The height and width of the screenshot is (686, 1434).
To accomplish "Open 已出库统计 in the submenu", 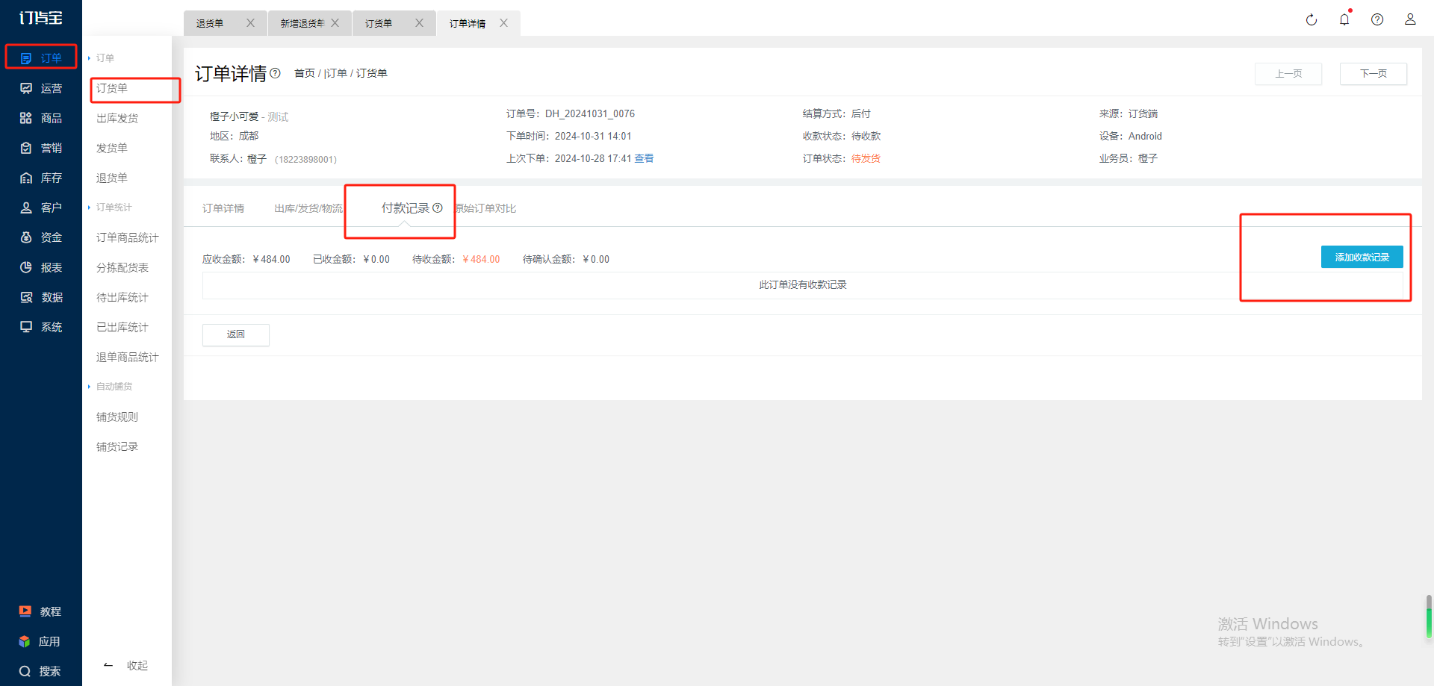I will [x=122, y=327].
